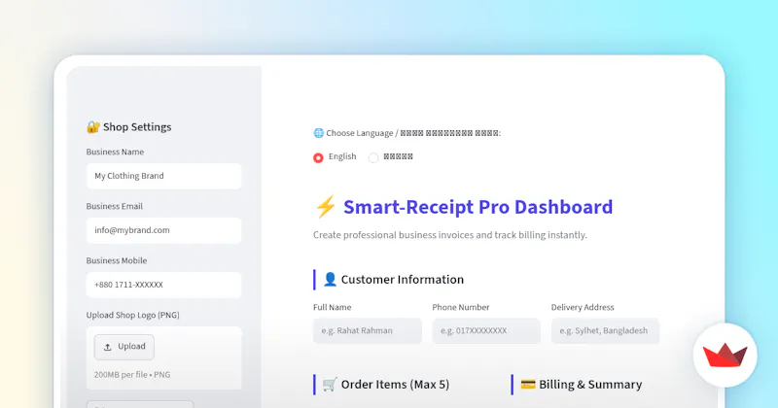Click the Smart-Receipt Pro Dashboard heading
This screenshot has height=408, width=778.
pos(477,207)
